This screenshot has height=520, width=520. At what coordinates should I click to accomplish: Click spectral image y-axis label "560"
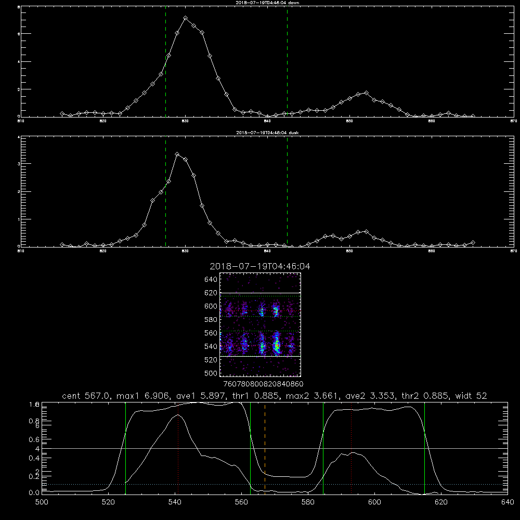point(211,333)
